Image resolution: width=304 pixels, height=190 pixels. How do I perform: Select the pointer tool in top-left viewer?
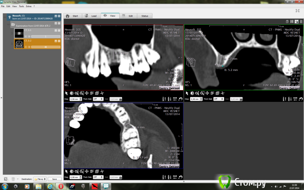[x=66, y=93]
